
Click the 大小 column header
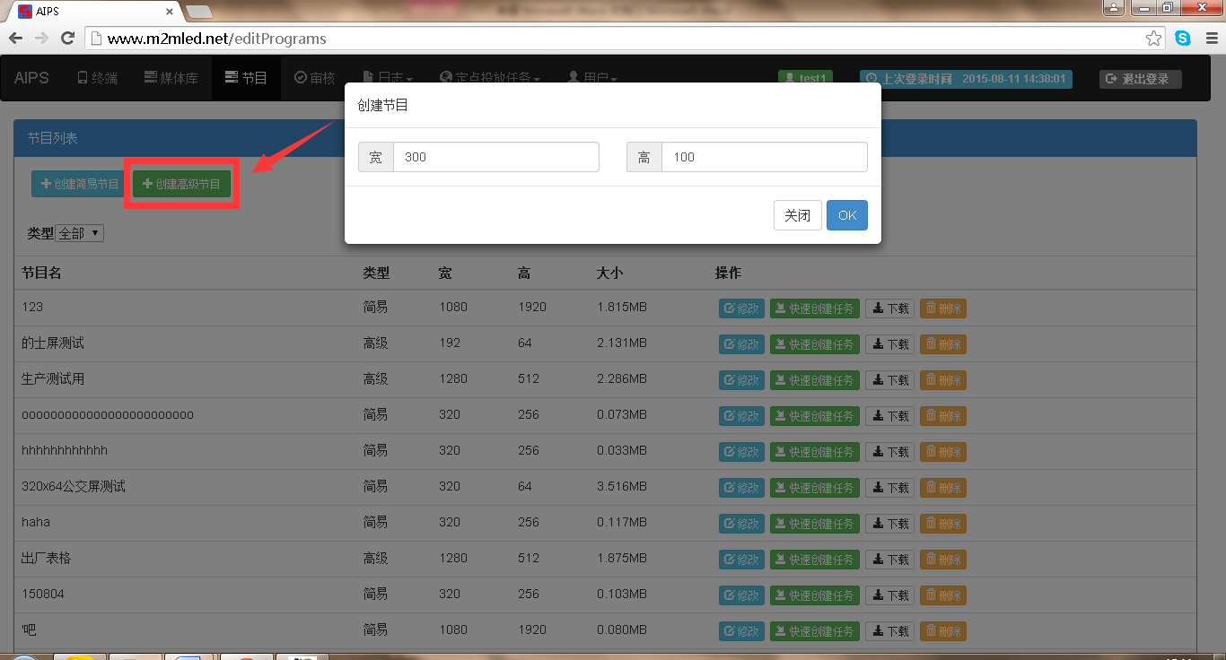tap(609, 273)
